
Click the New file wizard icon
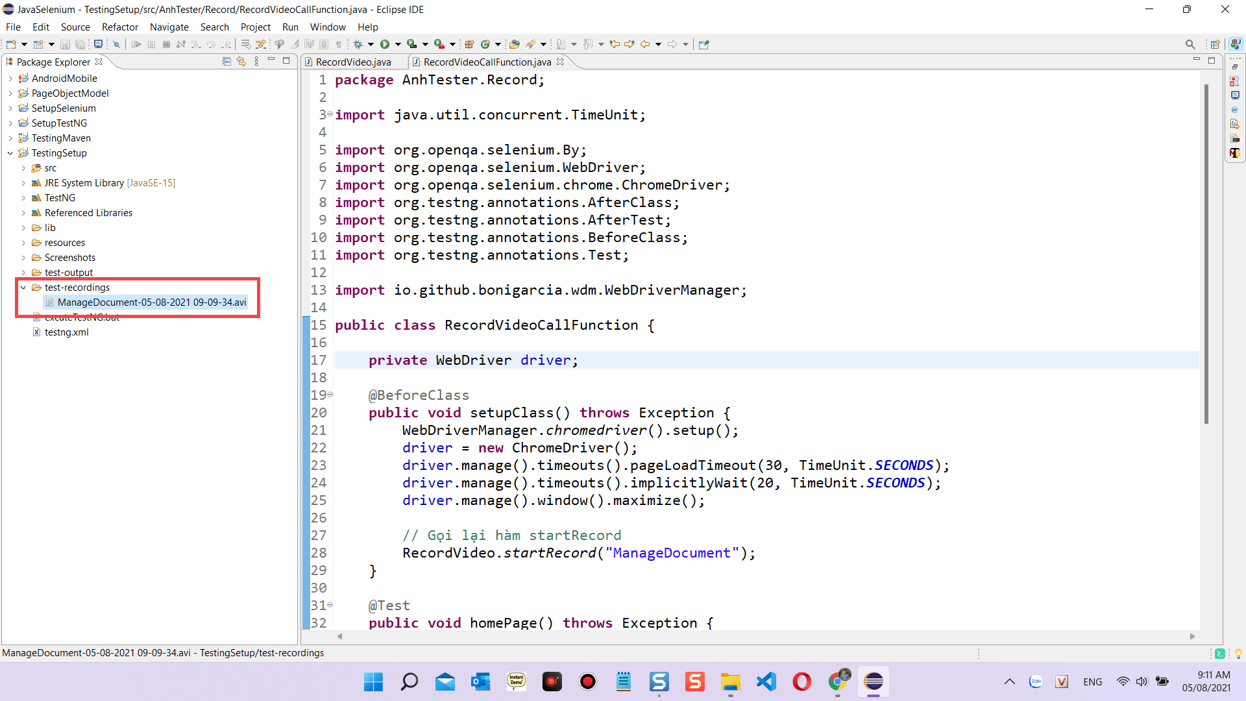click(11, 44)
